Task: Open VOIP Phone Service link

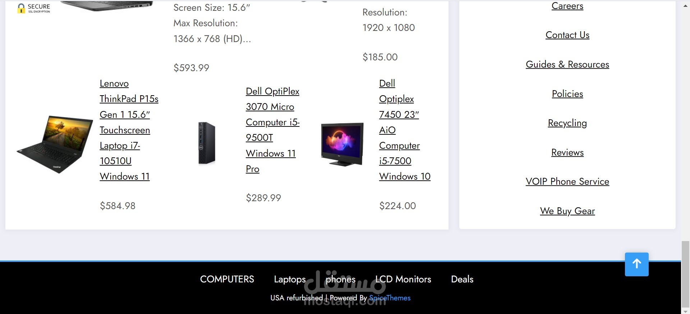Action: click(x=567, y=181)
